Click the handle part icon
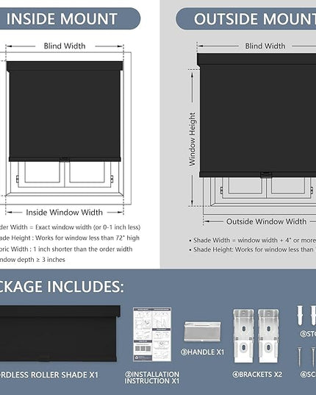Viewport: 316px width, 395px height. click(x=202, y=332)
